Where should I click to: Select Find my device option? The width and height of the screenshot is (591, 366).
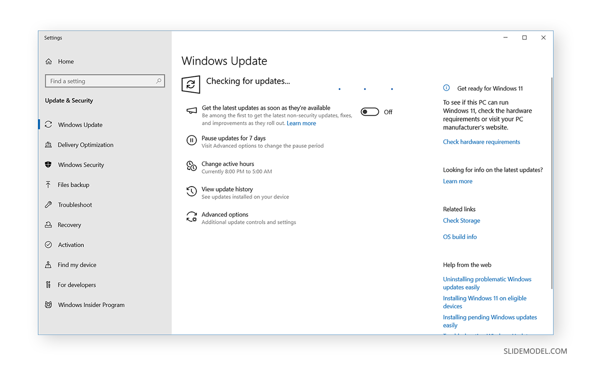tap(78, 265)
